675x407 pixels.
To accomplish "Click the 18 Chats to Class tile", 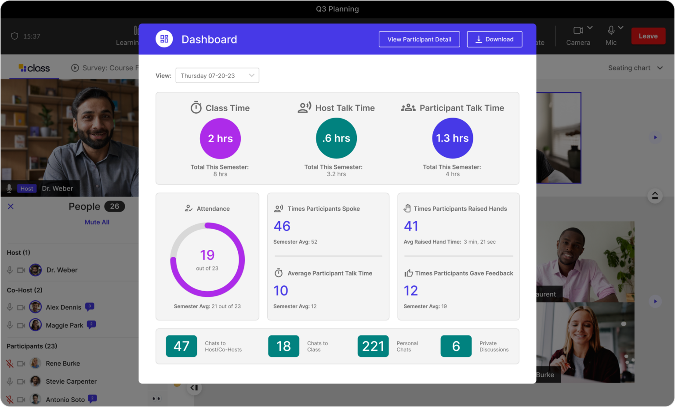I will coord(284,346).
